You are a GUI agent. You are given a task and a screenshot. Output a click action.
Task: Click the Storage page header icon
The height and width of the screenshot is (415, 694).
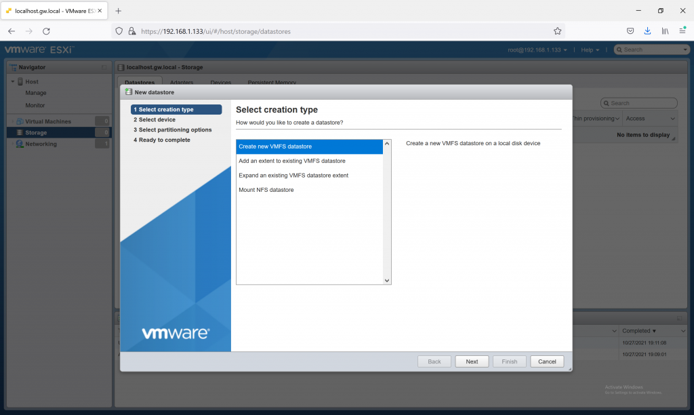coord(121,67)
